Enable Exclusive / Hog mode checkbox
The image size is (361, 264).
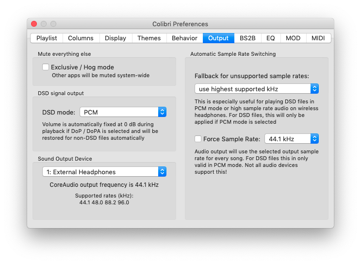point(46,67)
